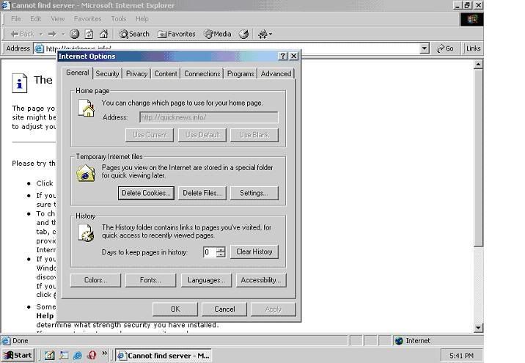Viewport: 525px width, 363px height.
Task: Cancel the Internet Options dialog
Action: pyautogui.click(x=224, y=309)
